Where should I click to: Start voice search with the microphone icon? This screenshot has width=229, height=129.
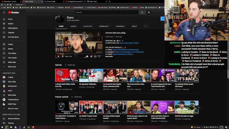[149, 13]
